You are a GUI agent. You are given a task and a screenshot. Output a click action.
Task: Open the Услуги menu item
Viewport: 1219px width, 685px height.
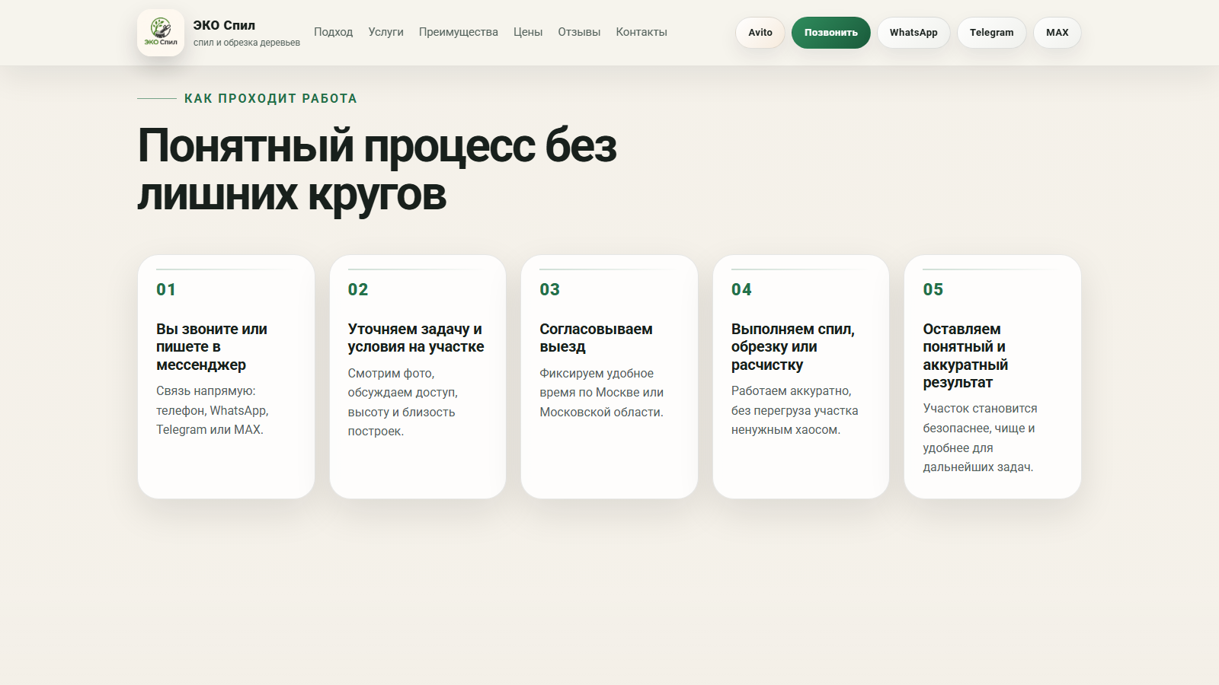pyautogui.click(x=386, y=32)
